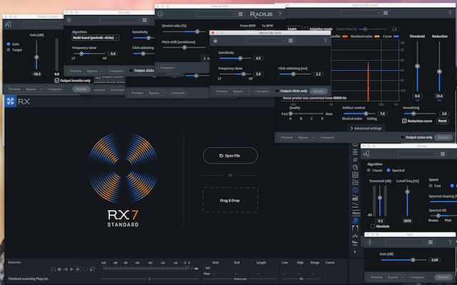Click Gain [dB] slider in Gain window
457x285 pixels.
(403, 260)
